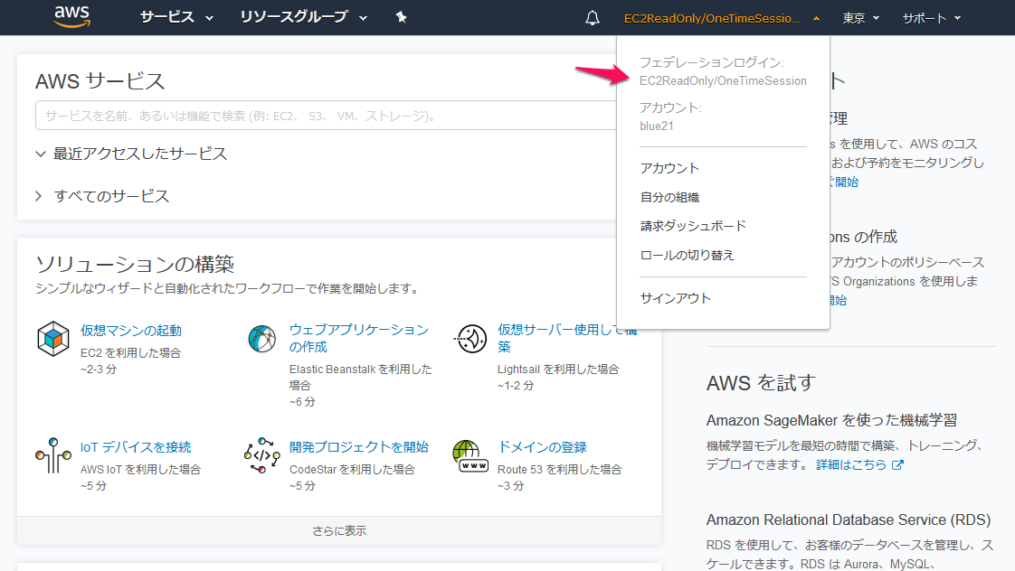Choose サインアウト in account menu
Image resolution: width=1015 pixels, height=571 pixels.
point(675,298)
